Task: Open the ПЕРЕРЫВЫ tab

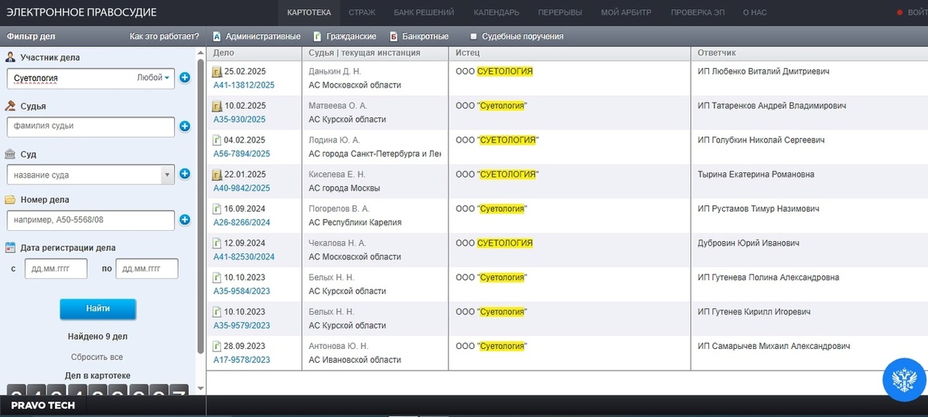Action: click(561, 12)
